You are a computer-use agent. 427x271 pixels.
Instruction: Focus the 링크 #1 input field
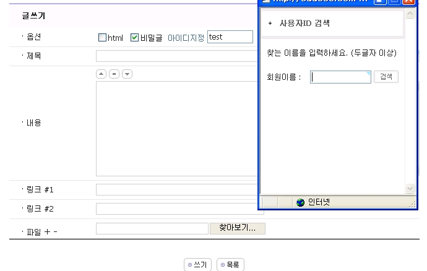pos(176,189)
